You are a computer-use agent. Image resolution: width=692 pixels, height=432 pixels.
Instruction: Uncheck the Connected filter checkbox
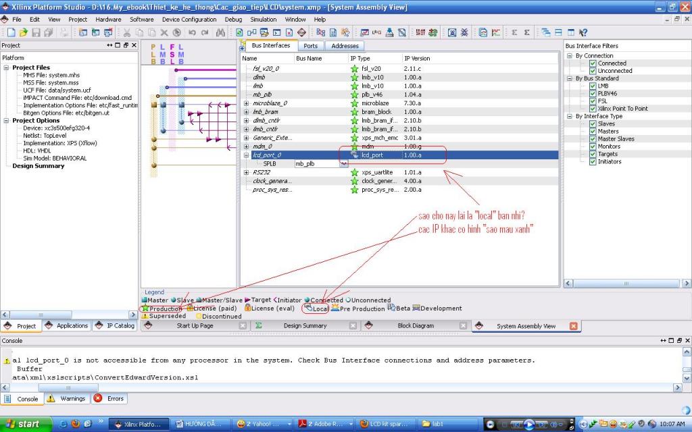tap(593, 63)
